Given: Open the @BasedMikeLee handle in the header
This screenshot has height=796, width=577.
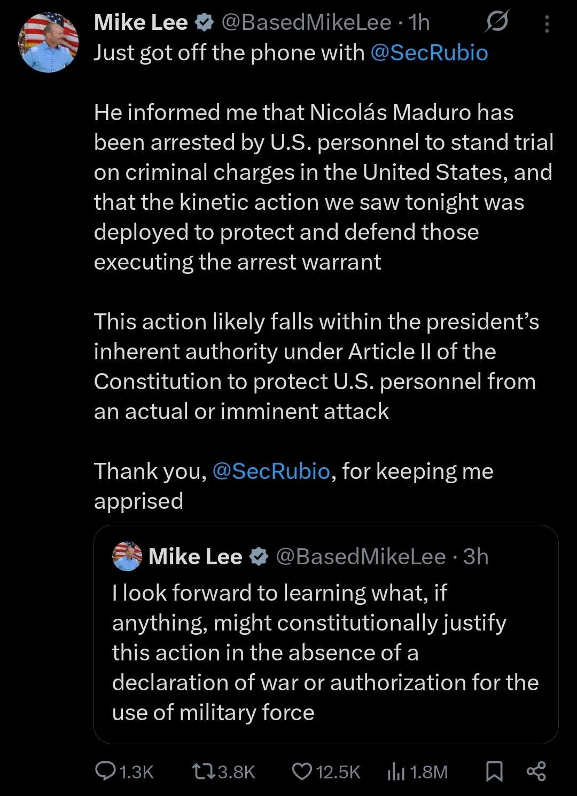Looking at the screenshot, I should pos(306,22).
